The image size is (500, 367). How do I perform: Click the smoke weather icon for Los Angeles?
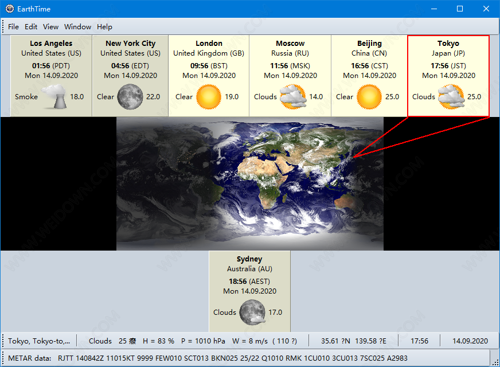pos(54,96)
